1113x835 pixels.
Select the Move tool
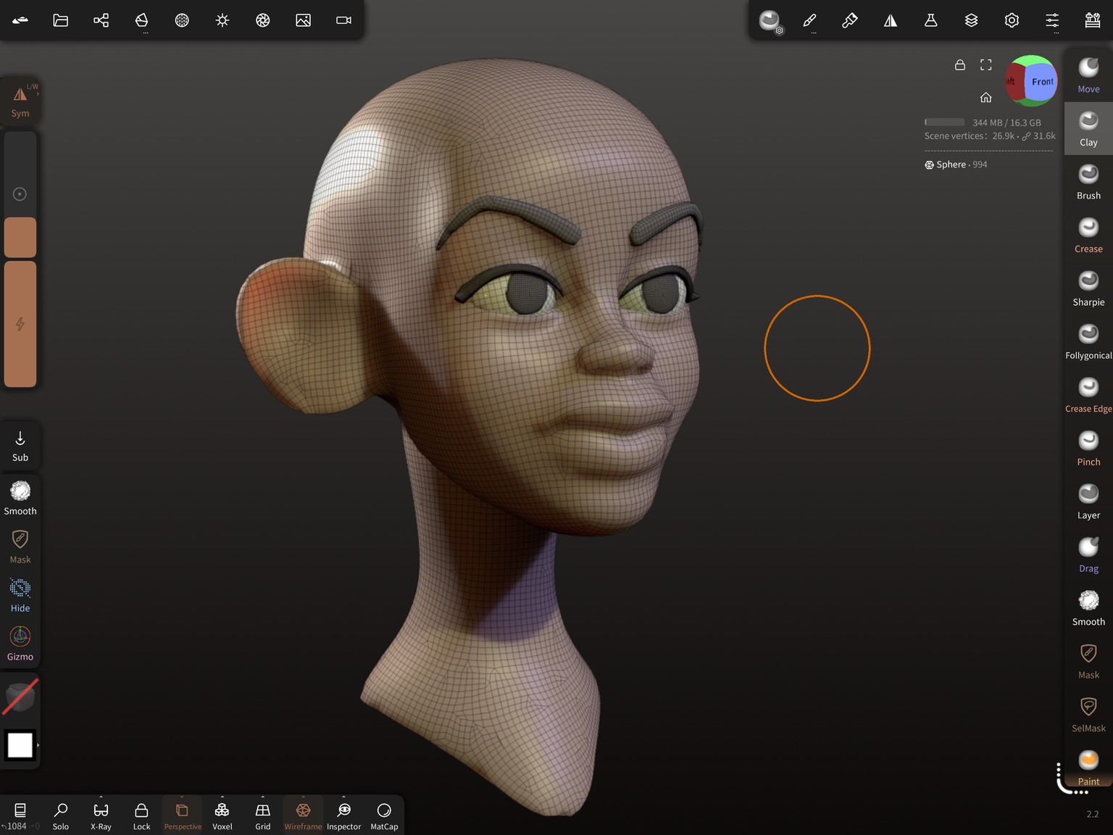tap(1088, 75)
